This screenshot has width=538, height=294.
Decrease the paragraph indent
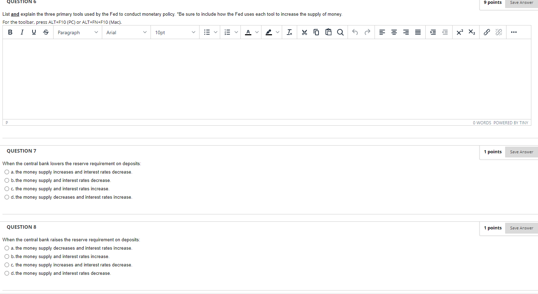coord(445,32)
